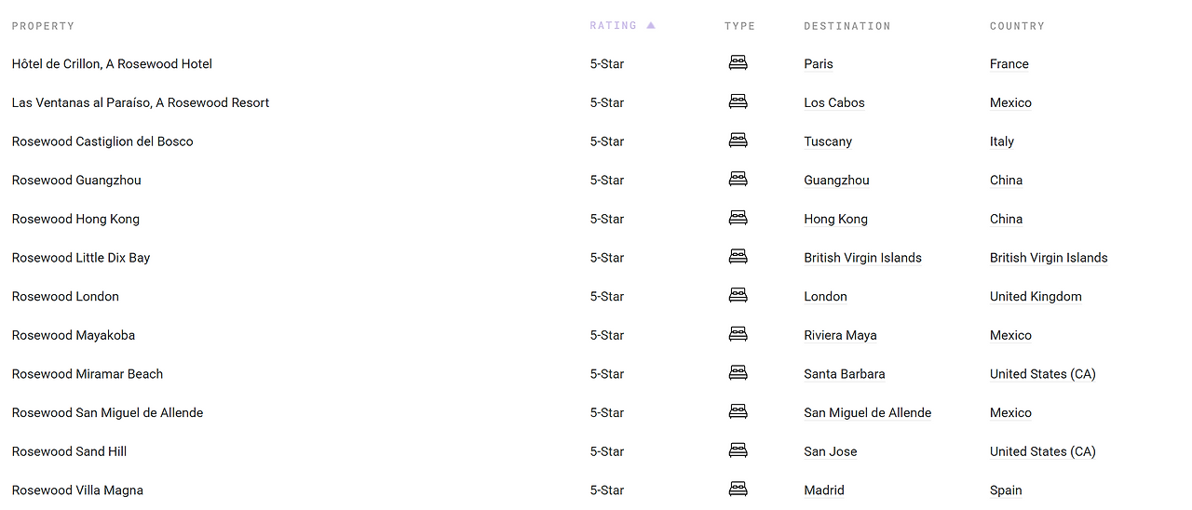Image resolution: width=1192 pixels, height=510 pixels.
Task: Select the Spain country link
Action: point(1006,490)
